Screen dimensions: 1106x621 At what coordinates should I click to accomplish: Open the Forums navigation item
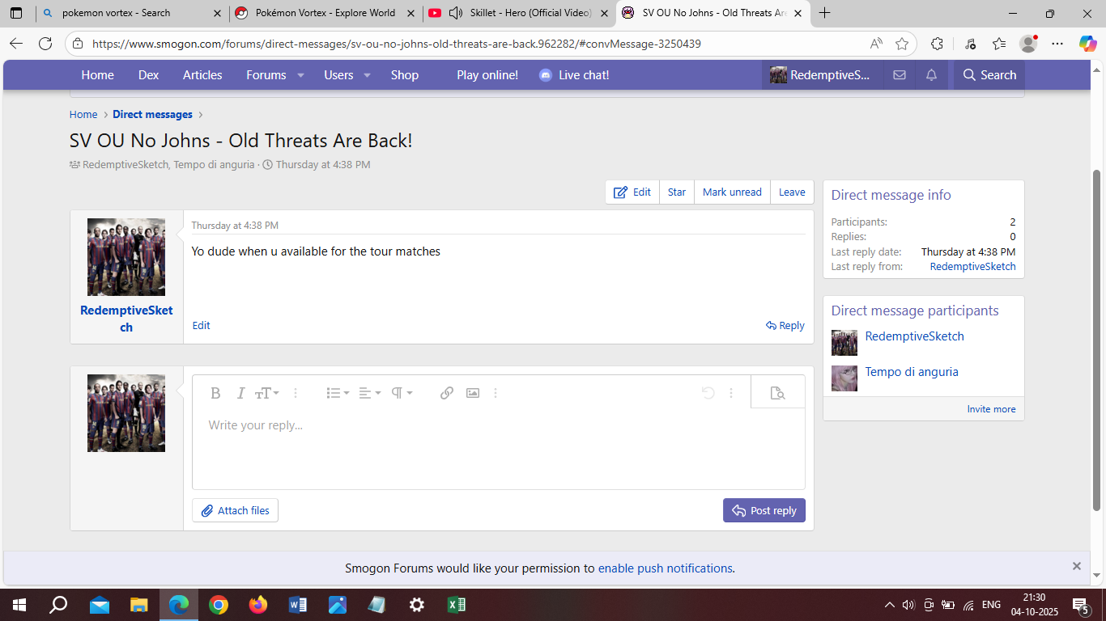tap(266, 75)
